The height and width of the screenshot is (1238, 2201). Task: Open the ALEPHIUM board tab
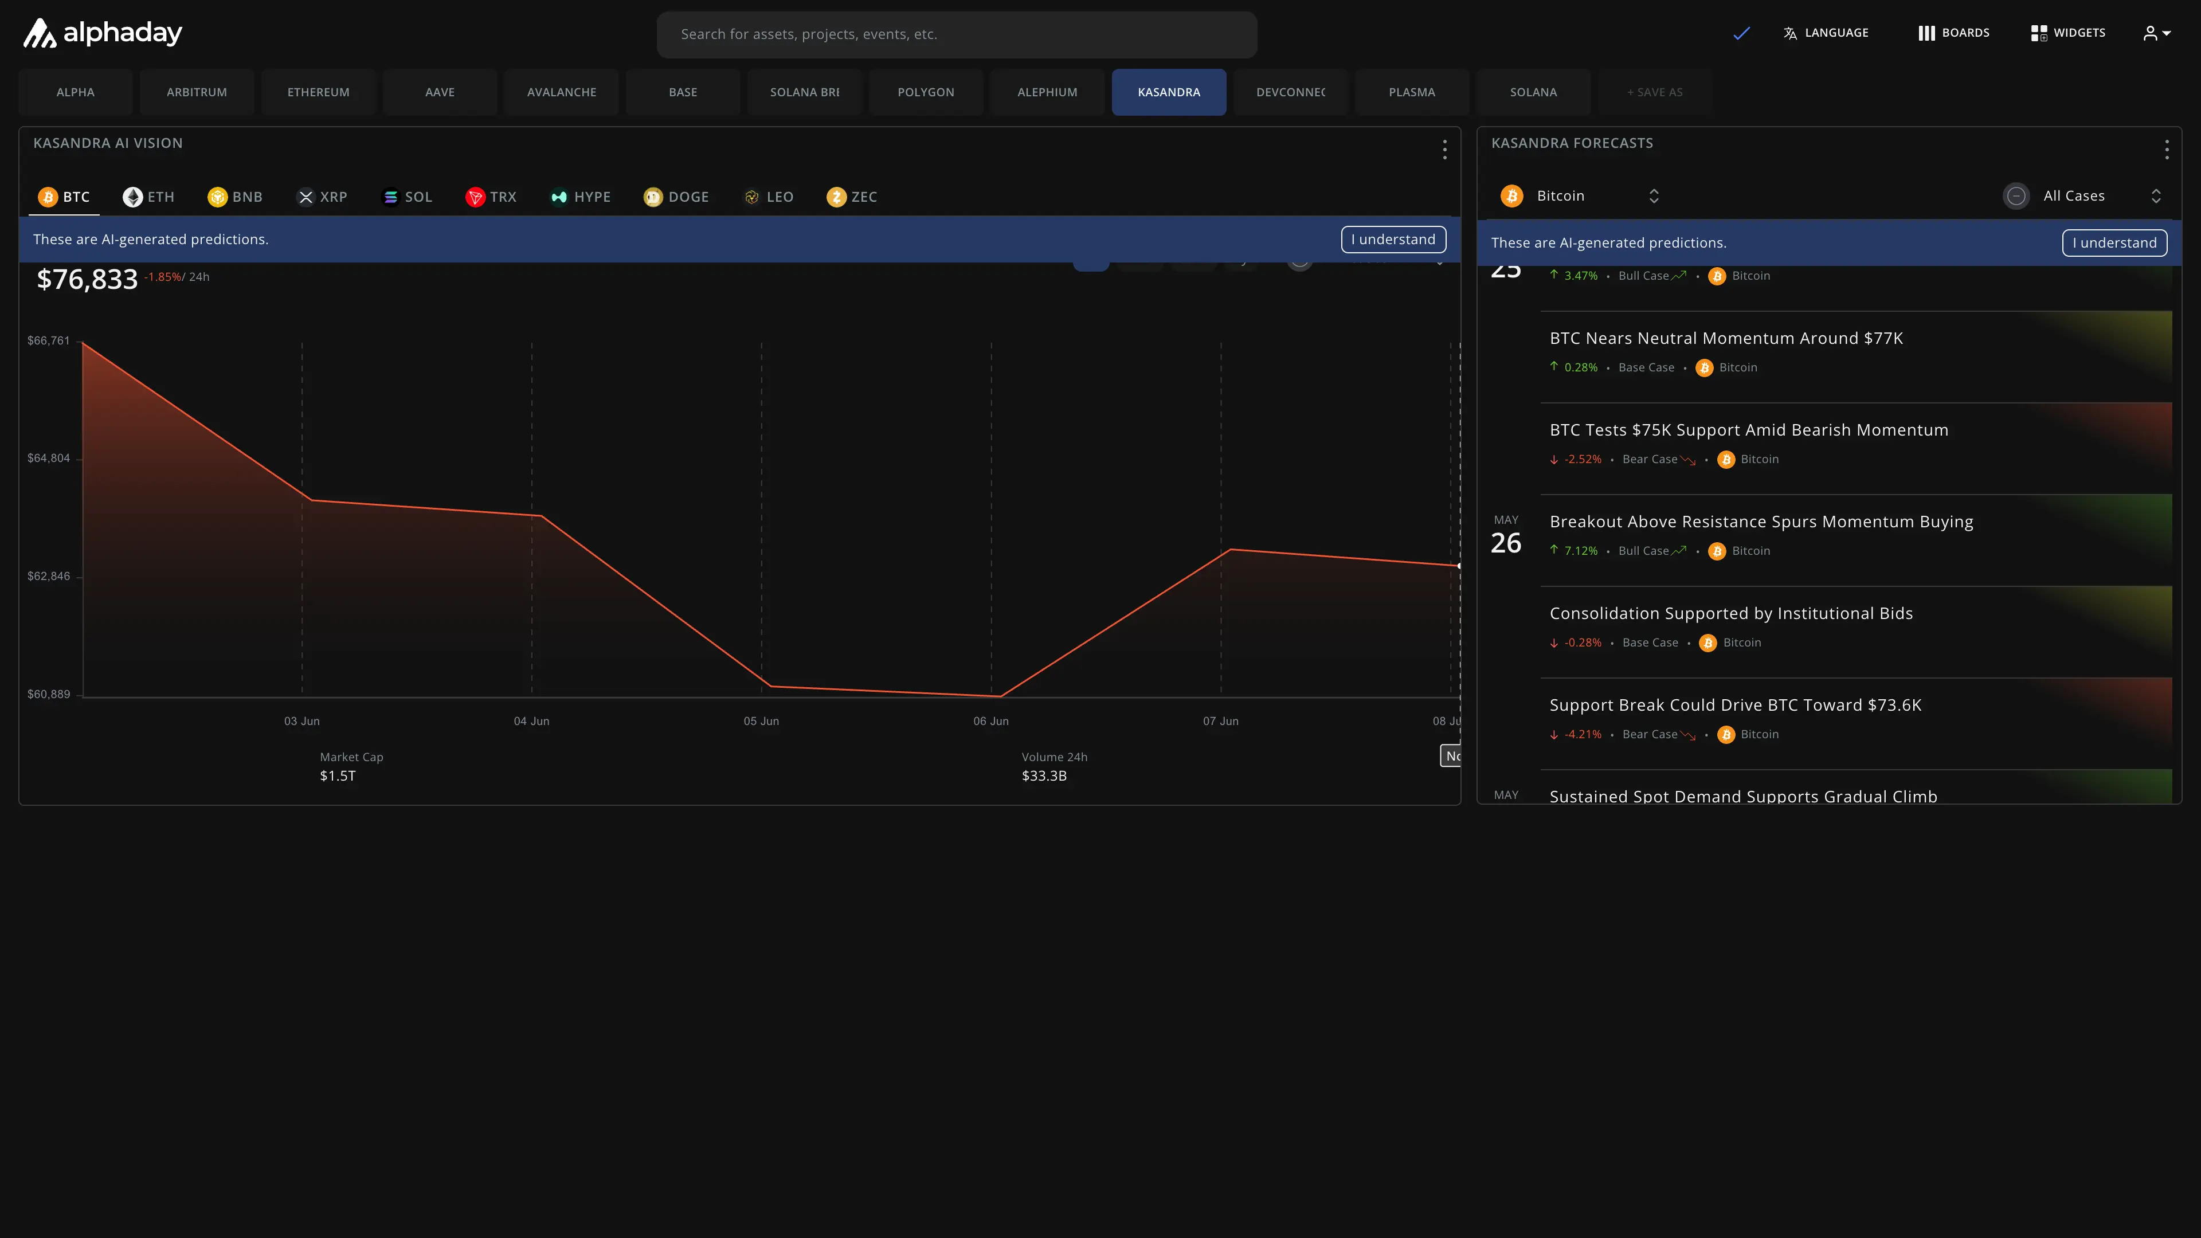pos(1048,92)
